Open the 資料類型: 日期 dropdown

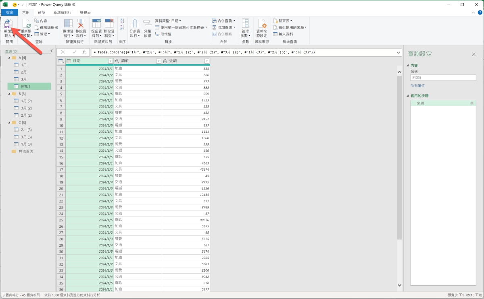click(168, 21)
